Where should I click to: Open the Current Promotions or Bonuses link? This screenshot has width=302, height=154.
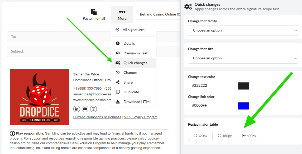[97, 117]
